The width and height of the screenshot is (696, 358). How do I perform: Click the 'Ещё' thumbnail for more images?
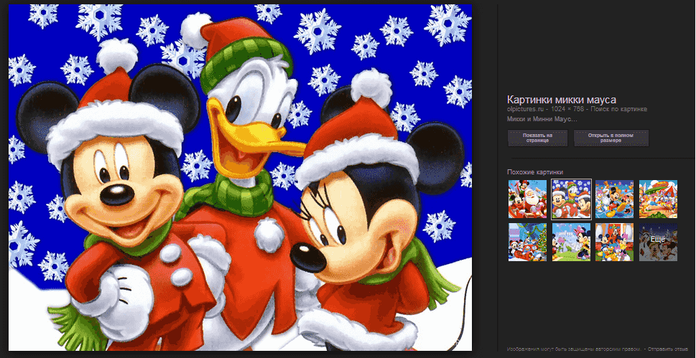coord(658,242)
